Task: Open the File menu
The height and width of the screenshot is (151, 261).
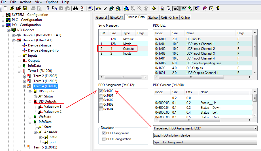Action: click(3, 2)
